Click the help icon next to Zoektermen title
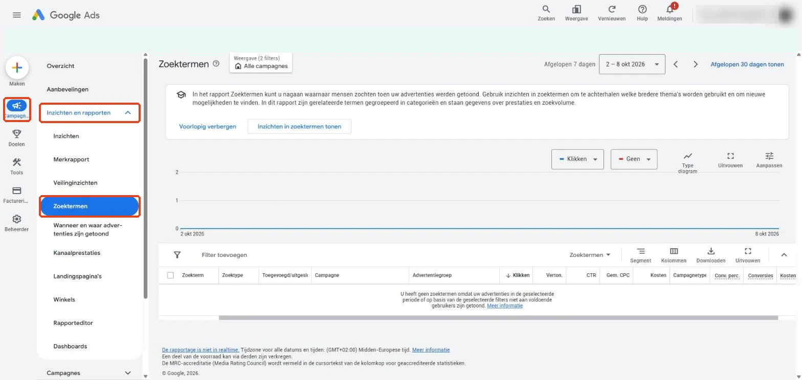 pos(216,64)
